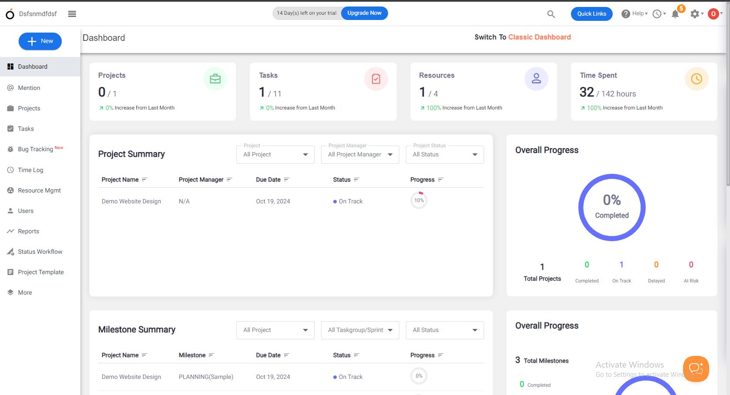This screenshot has height=395, width=730.
Task: Sort by Project Manager column
Action: click(x=229, y=179)
